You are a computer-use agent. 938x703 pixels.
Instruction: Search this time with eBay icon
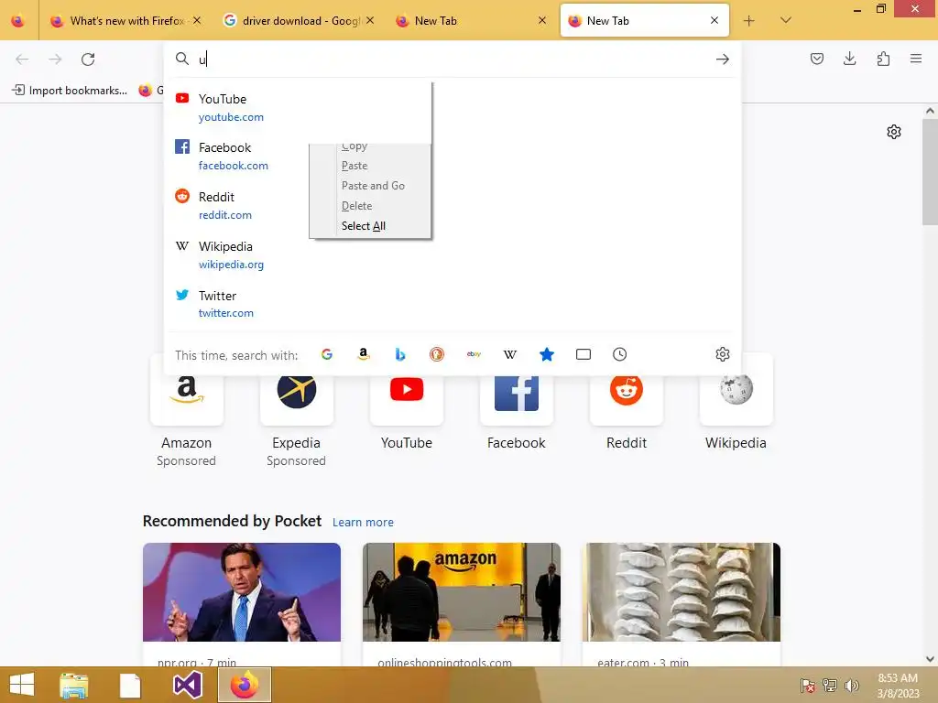pyautogui.click(x=474, y=354)
